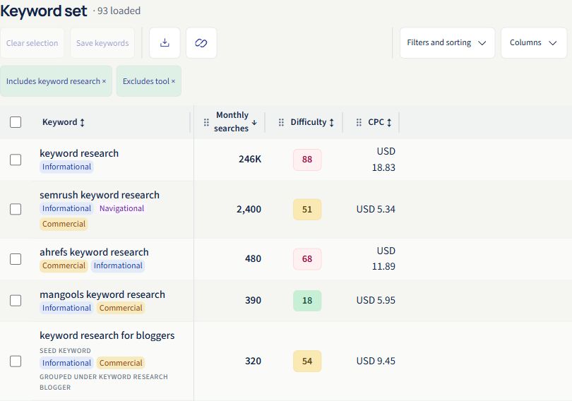Click Navigational tag on semrush row
Viewport: 572px width, 401px height.
(x=121, y=208)
